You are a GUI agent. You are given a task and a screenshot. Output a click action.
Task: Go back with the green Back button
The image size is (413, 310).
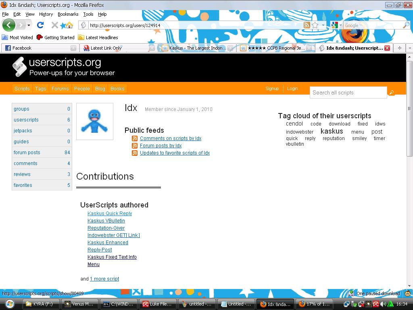[9, 25]
